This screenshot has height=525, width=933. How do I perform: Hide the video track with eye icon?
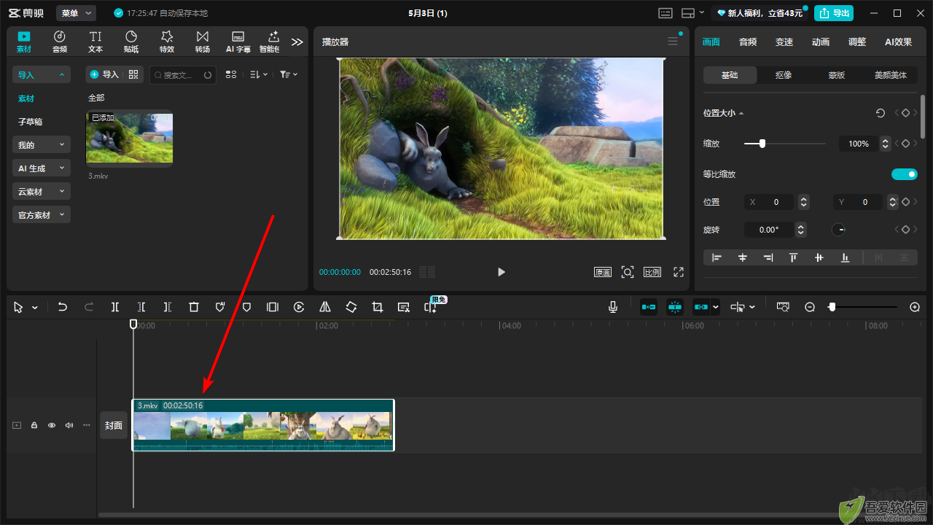click(x=52, y=425)
